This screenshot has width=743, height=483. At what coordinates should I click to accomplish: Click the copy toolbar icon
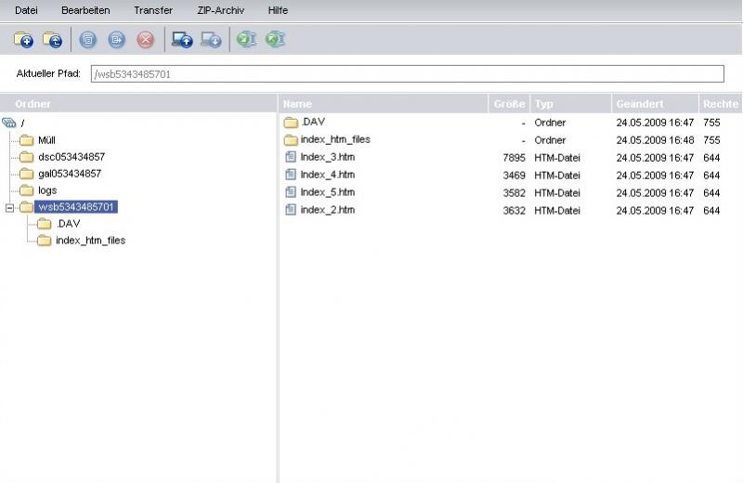[x=87, y=40]
